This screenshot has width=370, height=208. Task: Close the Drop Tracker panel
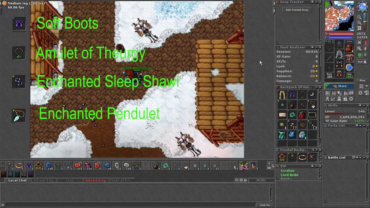pyautogui.click(x=320, y=2)
